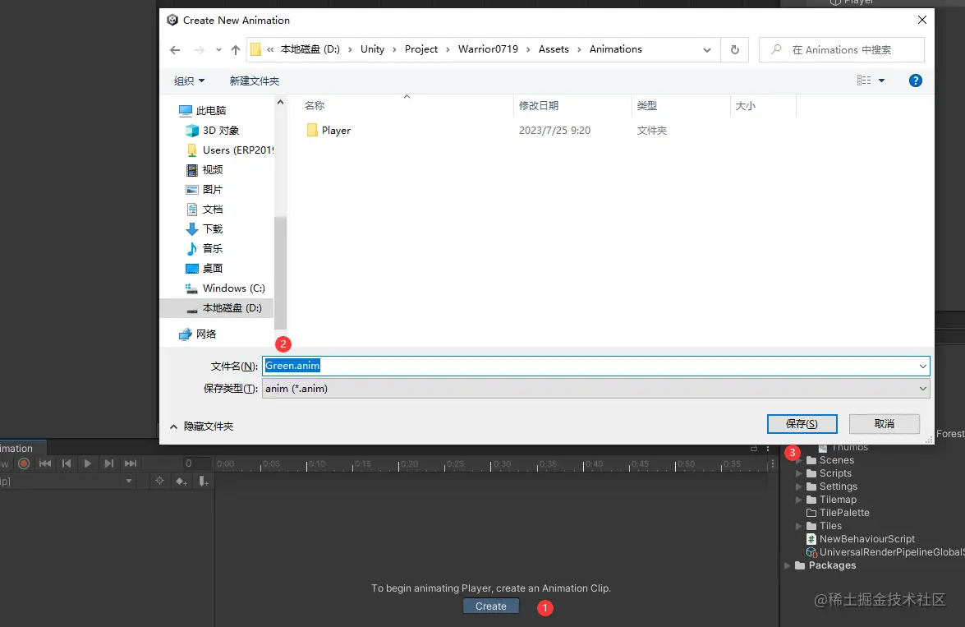
Task: Click 隐藏文件夹 to hide folders
Action: 202,426
